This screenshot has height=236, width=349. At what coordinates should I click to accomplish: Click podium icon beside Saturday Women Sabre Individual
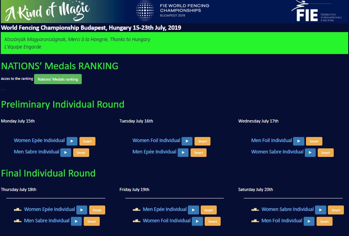(255, 209)
